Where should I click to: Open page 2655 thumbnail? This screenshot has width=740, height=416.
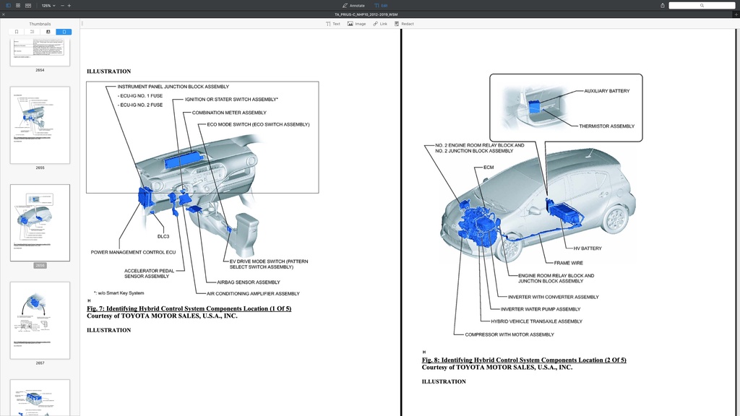(x=40, y=125)
